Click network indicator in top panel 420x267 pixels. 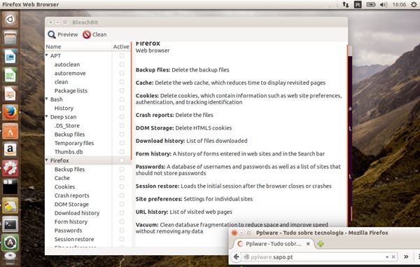[346, 5]
